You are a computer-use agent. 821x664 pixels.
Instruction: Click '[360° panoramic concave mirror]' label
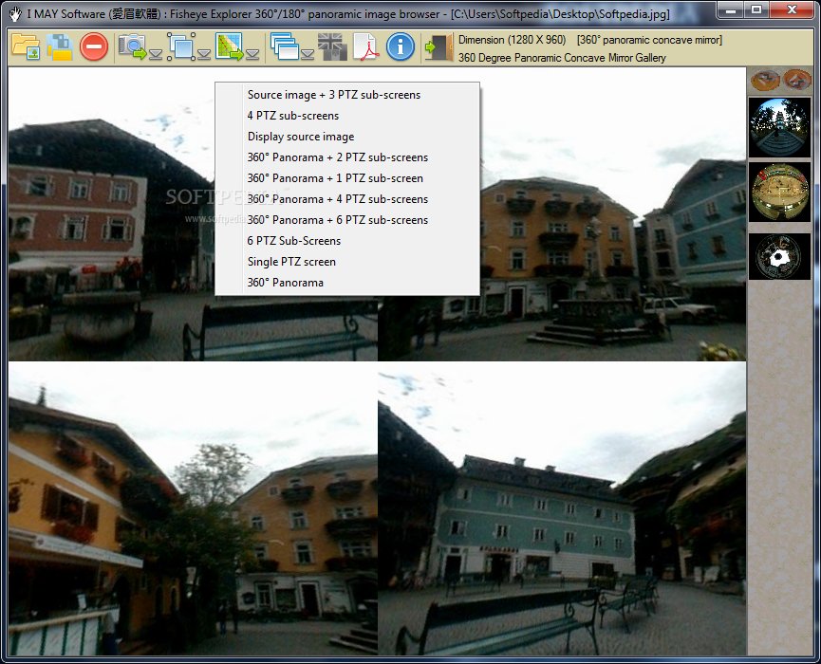click(x=649, y=40)
